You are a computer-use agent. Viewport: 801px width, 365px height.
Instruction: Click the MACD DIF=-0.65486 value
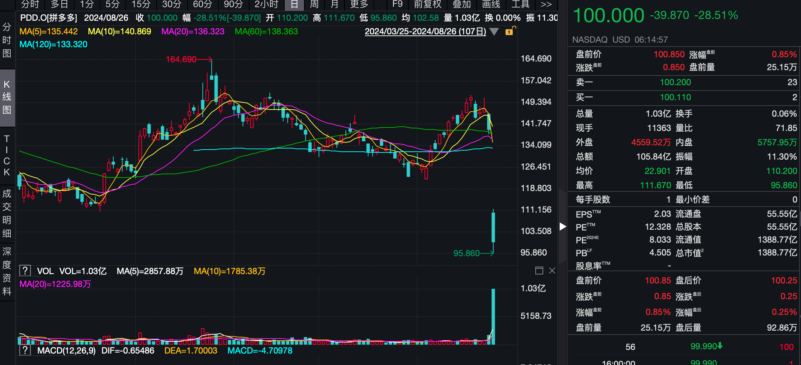128,351
